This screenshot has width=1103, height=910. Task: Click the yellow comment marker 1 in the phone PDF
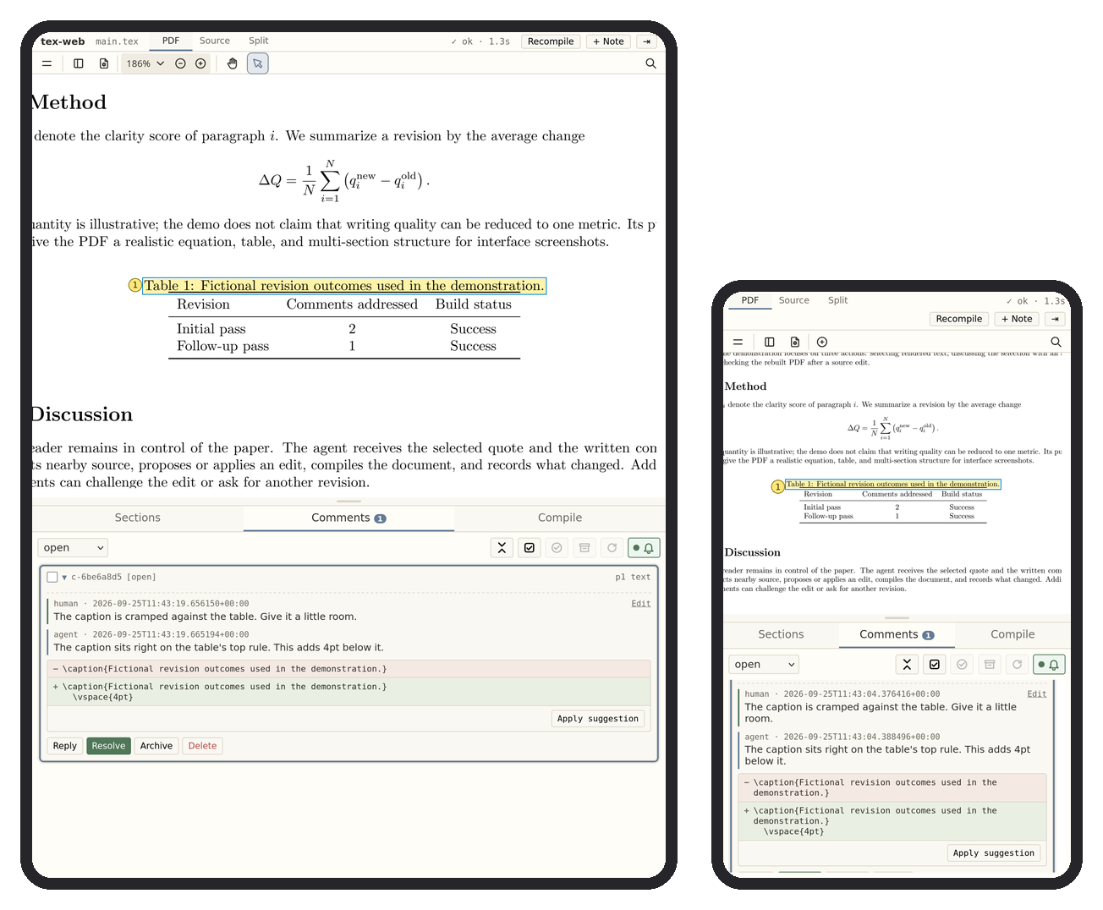pos(778,487)
